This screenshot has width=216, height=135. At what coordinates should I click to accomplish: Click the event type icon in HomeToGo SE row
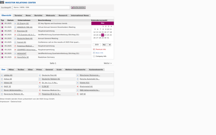2,57
